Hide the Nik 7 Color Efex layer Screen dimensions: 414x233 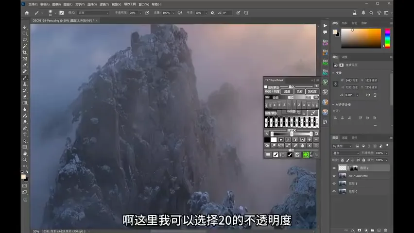pyautogui.click(x=334, y=176)
